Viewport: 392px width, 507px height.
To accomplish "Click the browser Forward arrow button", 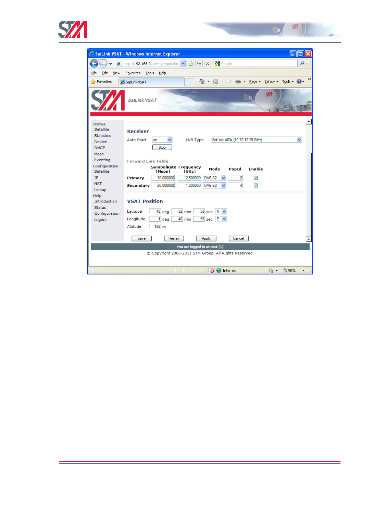I will [103, 63].
